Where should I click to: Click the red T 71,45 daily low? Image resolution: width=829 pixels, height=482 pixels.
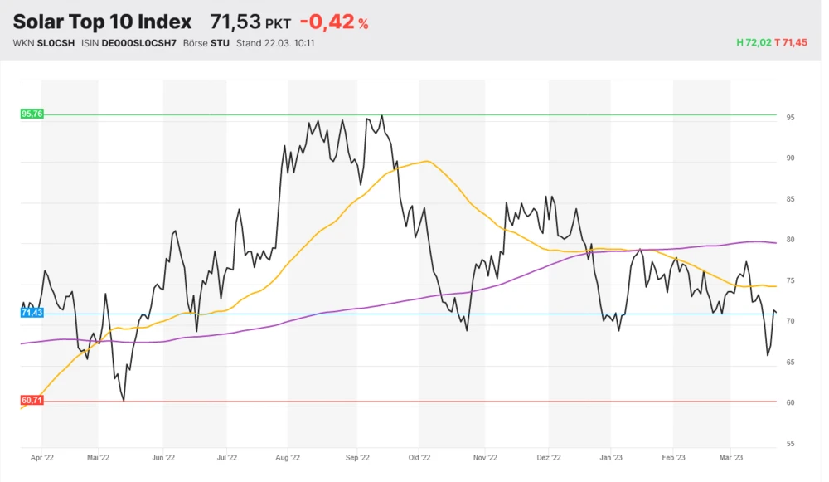click(791, 42)
